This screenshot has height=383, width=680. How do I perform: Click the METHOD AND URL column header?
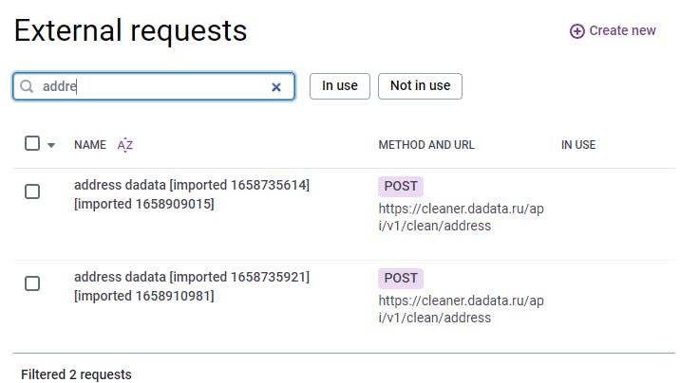click(426, 145)
